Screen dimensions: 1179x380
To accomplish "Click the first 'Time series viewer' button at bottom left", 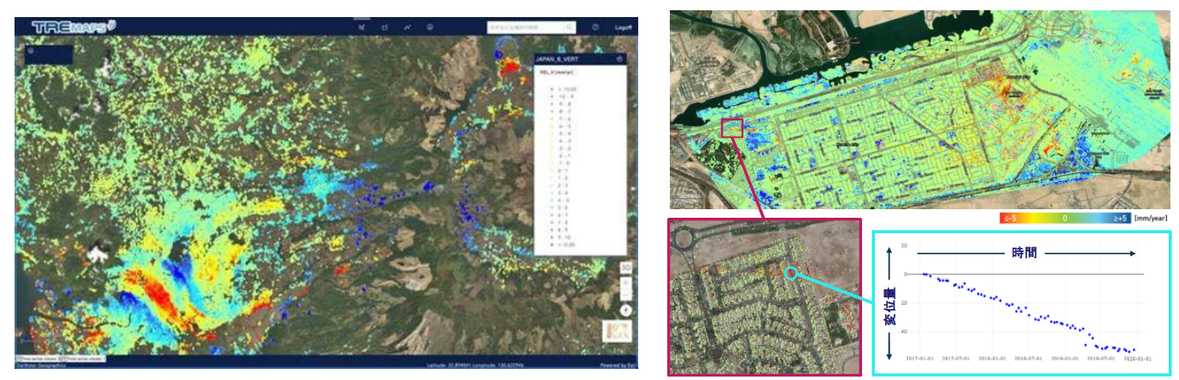I will (38, 358).
